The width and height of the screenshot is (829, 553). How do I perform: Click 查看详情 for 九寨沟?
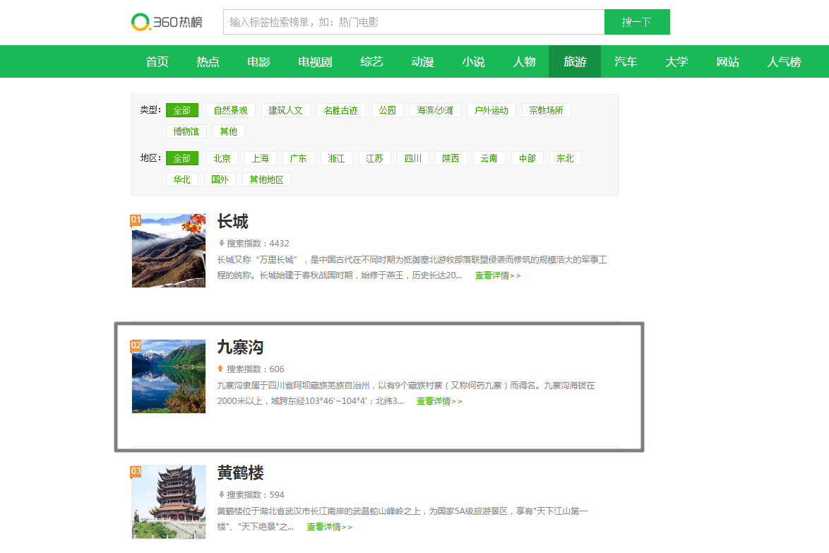[439, 401]
